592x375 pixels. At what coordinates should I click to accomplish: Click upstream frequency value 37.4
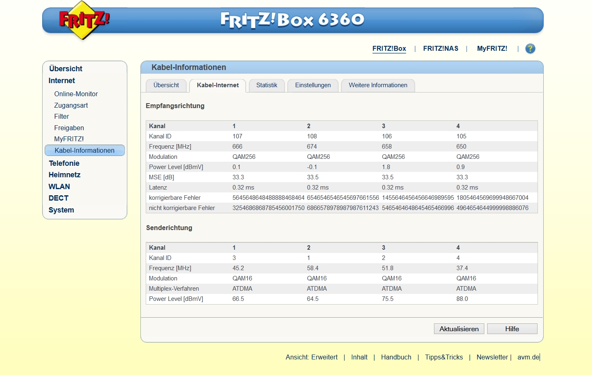[462, 268]
